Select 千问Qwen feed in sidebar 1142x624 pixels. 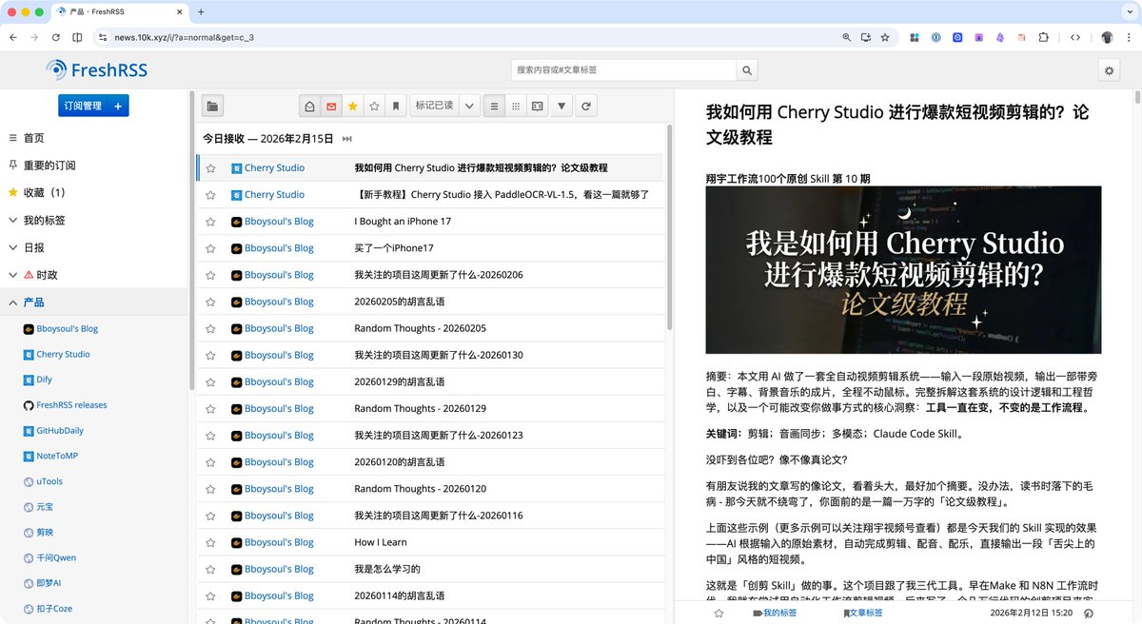coord(56,557)
